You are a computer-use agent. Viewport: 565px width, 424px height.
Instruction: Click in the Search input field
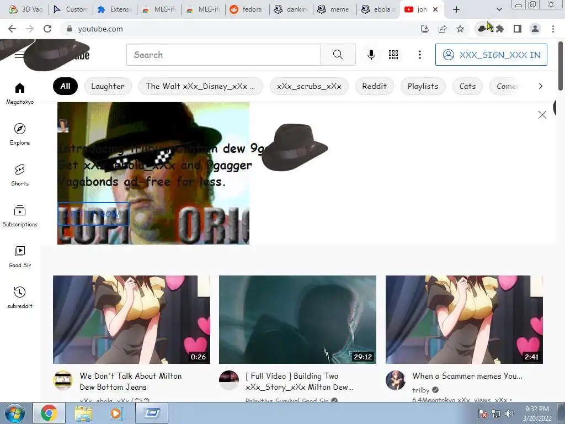(x=223, y=55)
